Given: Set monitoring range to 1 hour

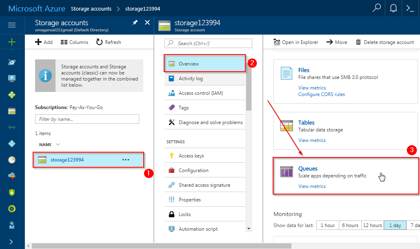Looking at the screenshot, I should [328, 225].
